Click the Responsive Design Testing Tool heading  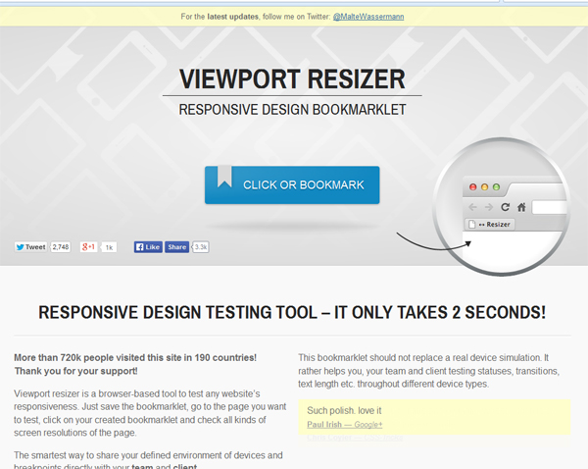pos(292,312)
